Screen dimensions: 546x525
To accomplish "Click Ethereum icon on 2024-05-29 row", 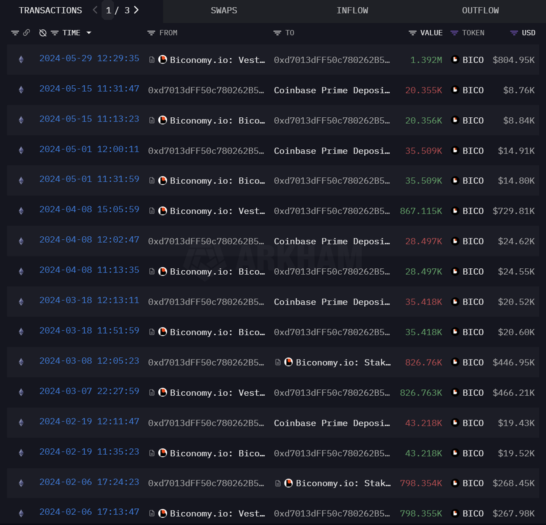I will (21, 60).
